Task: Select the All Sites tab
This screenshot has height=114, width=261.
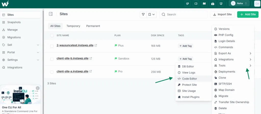Action: click(x=55, y=26)
